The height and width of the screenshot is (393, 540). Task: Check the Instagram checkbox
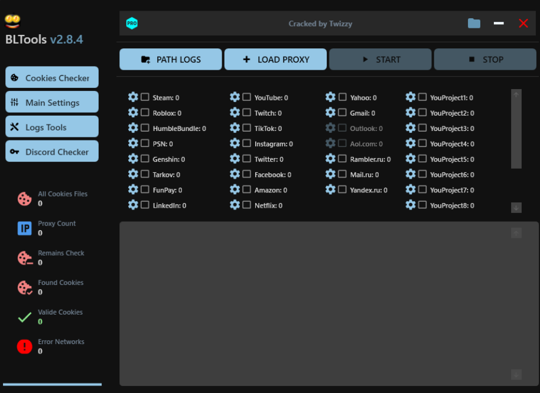[246, 143]
